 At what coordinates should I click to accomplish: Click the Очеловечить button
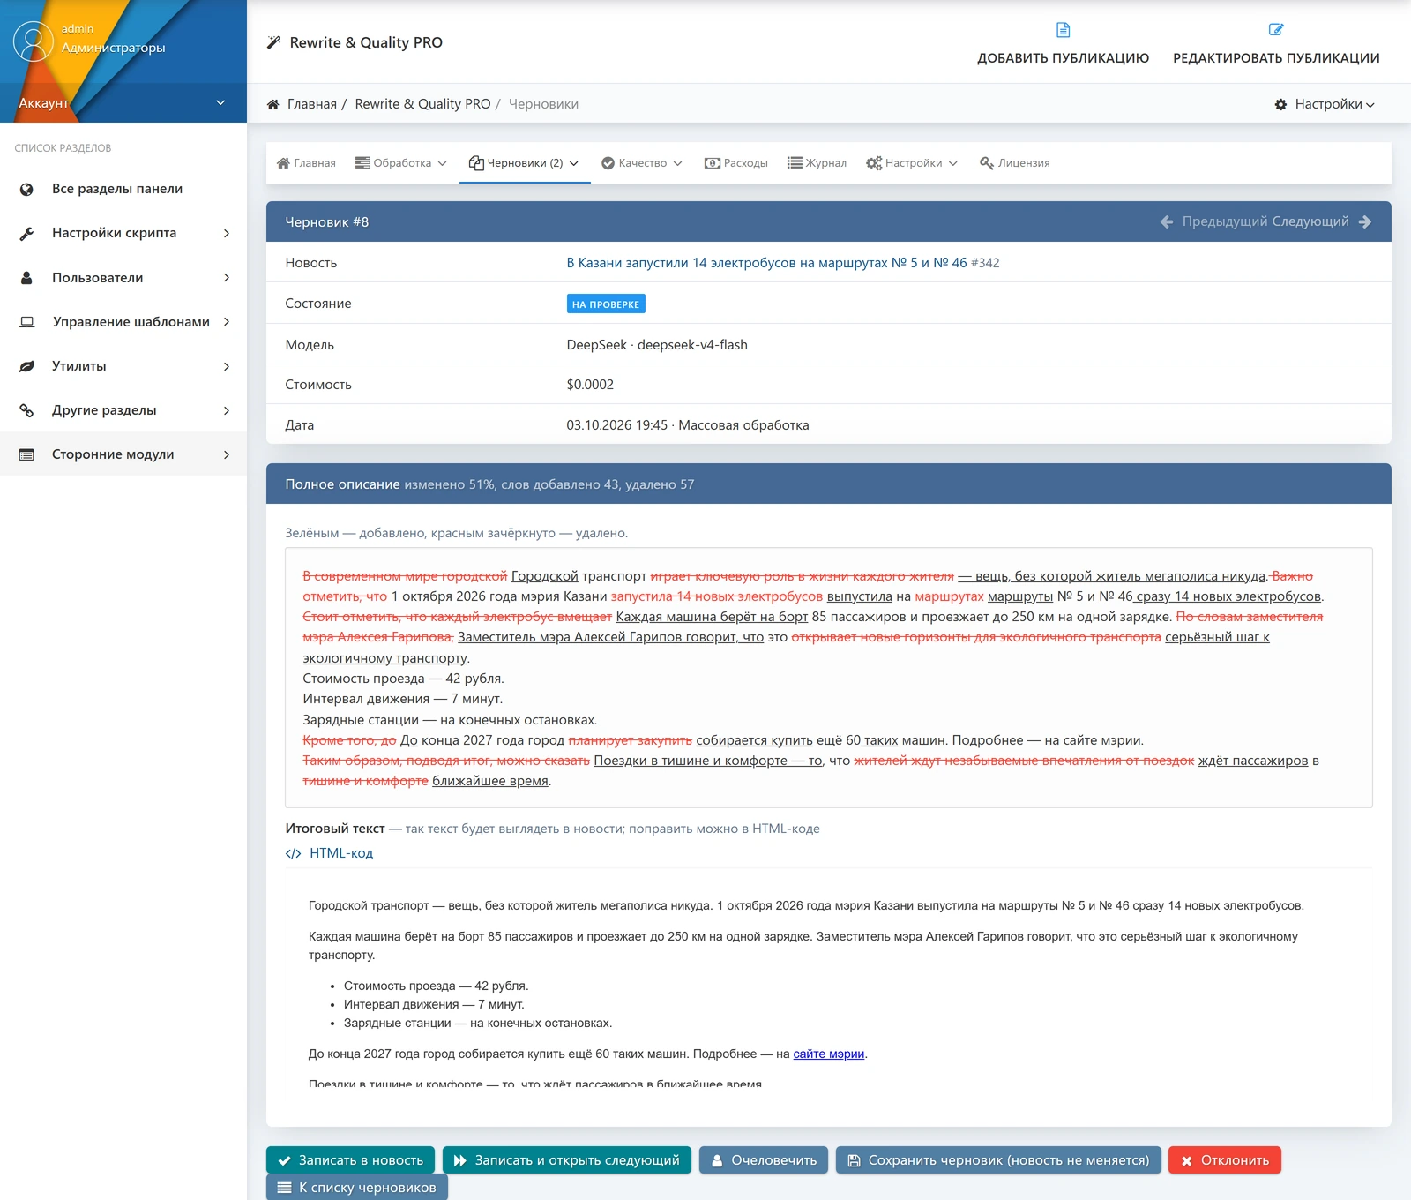pos(764,1160)
